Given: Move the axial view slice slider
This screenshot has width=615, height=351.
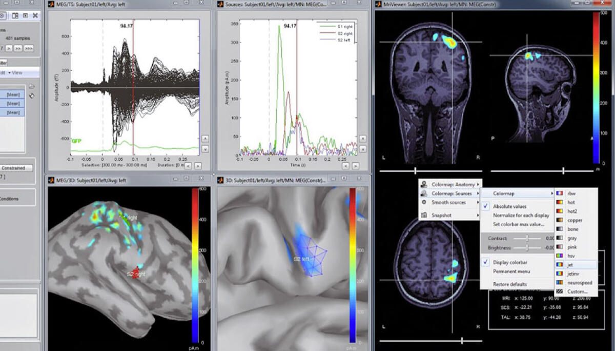Looking at the screenshot, I should (x=462, y=340).
